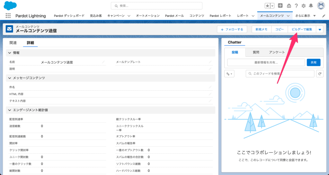
Task: Open the オートメーション tab
Action: tap(148, 16)
